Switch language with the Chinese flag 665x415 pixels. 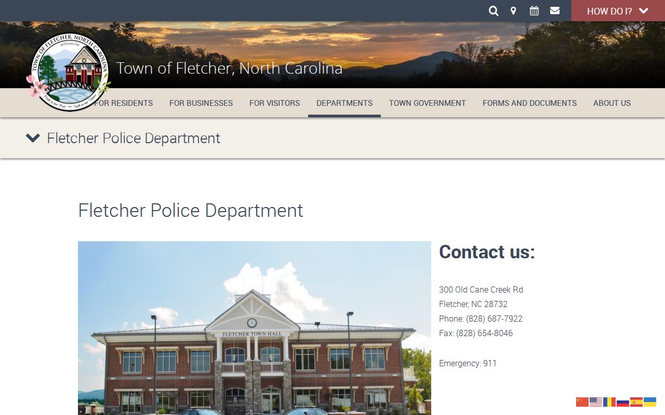582,402
